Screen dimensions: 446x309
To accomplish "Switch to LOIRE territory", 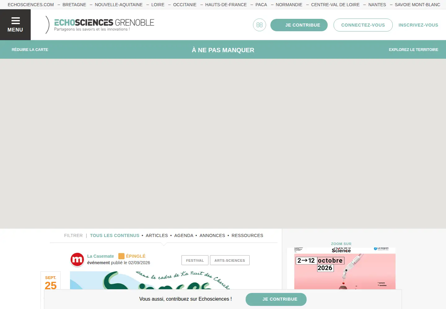I will click(x=158, y=5).
